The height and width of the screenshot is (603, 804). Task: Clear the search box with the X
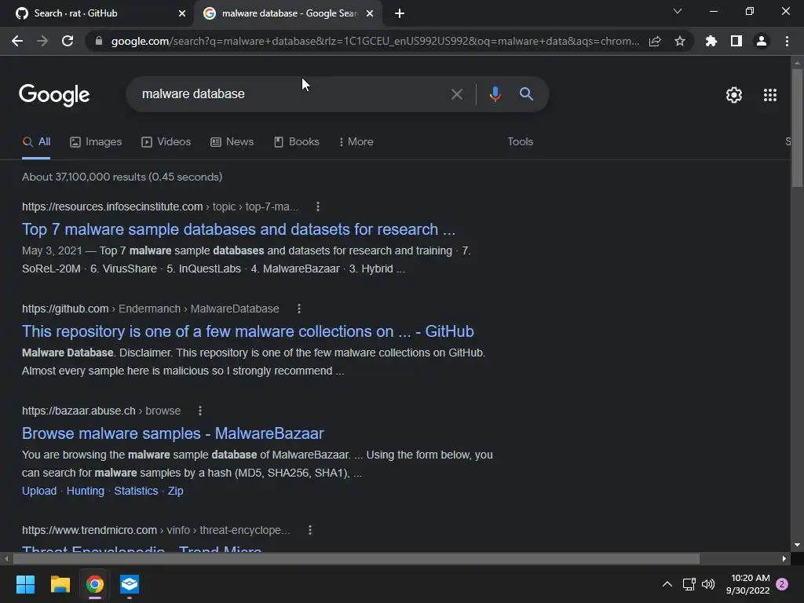click(x=456, y=94)
